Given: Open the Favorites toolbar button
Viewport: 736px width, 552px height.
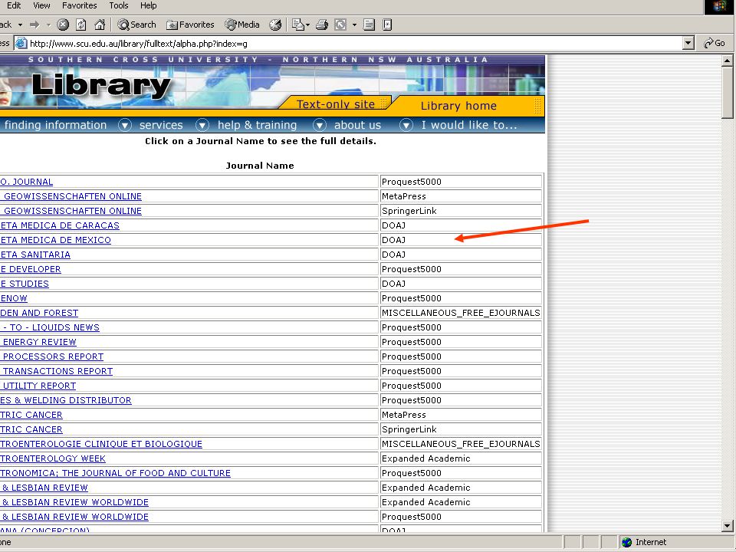Looking at the screenshot, I should pos(191,25).
